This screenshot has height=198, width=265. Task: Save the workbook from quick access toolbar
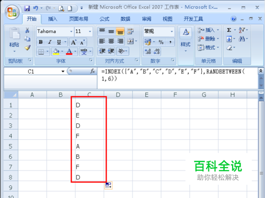(x=27, y=8)
